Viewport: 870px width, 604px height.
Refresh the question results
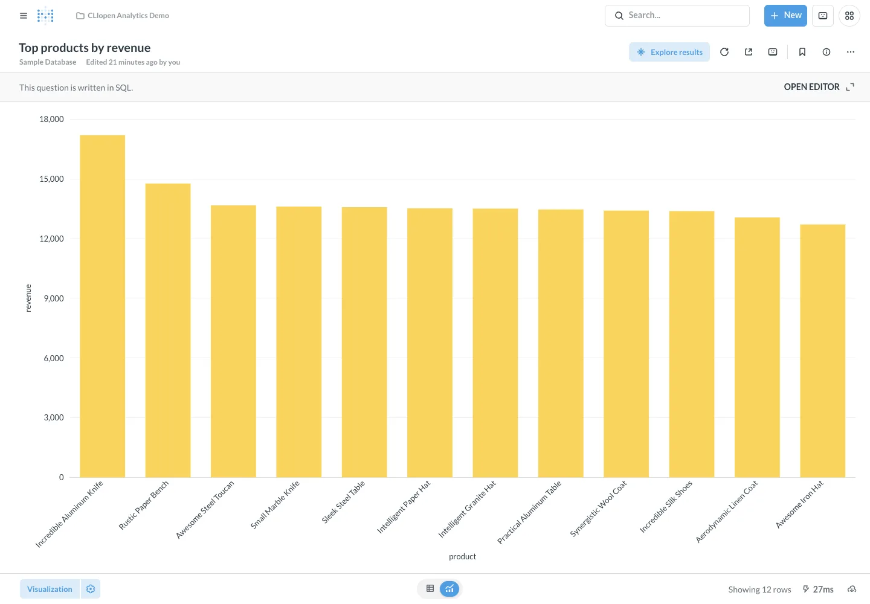click(724, 52)
